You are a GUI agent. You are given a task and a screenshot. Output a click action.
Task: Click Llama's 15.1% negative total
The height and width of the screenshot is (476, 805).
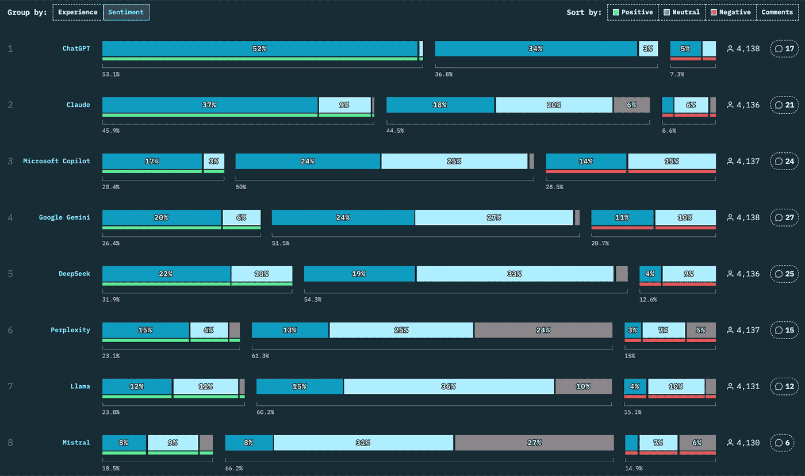pos(633,412)
